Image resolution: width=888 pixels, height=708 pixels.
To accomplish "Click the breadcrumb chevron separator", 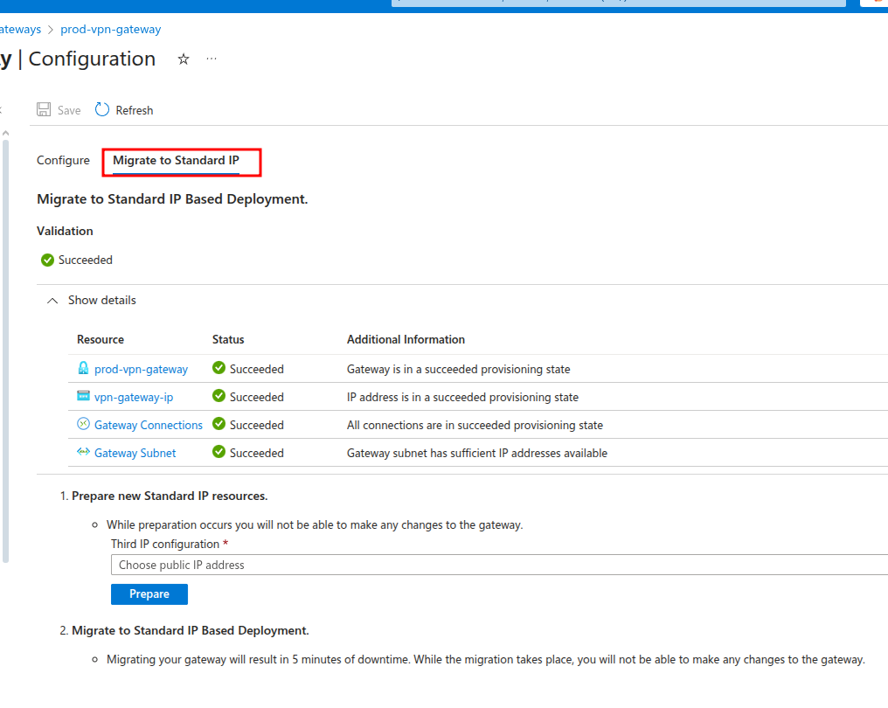I will coord(51,30).
